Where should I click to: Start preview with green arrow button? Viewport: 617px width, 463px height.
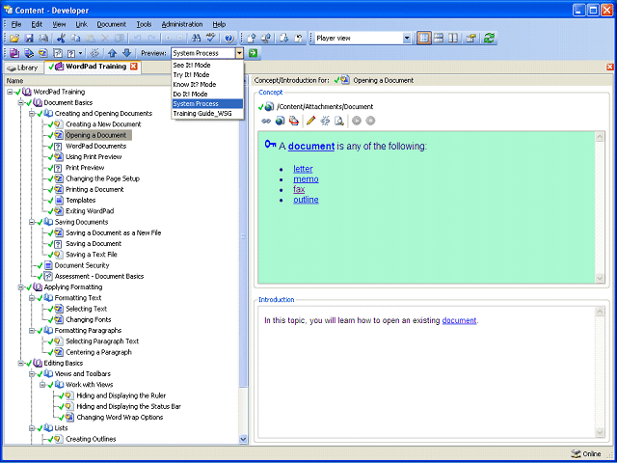[253, 53]
